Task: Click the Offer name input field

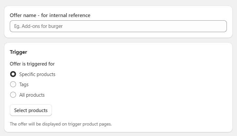Action: (118, 26)
